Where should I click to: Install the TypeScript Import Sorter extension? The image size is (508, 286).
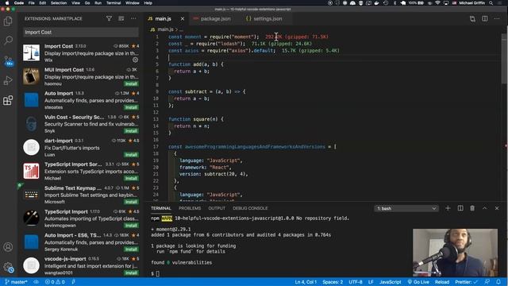click(x=131, y=178)
